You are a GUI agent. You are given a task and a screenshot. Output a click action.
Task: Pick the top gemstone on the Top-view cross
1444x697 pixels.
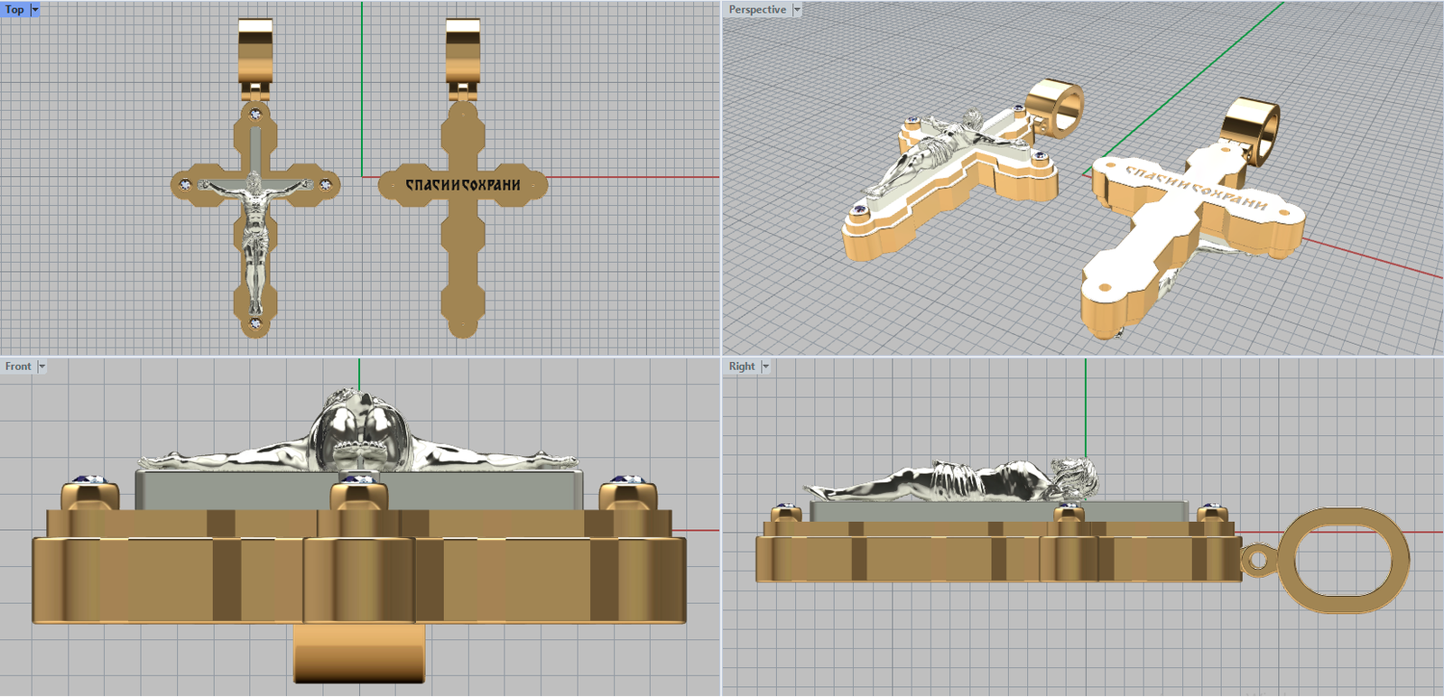[x=256, y=114]
